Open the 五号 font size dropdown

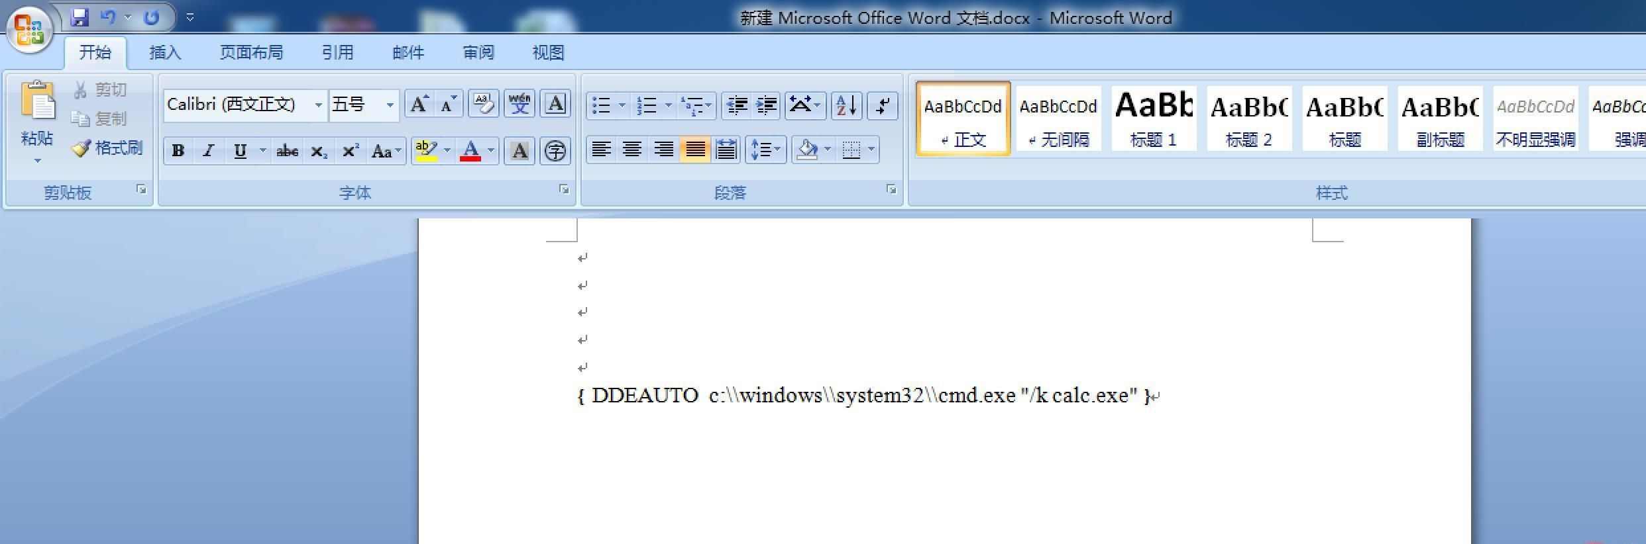point(390,105)
